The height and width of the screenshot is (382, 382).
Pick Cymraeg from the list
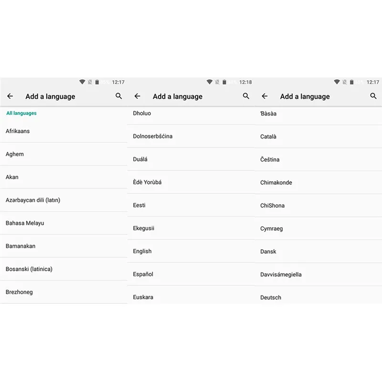[x=318, y=229]
